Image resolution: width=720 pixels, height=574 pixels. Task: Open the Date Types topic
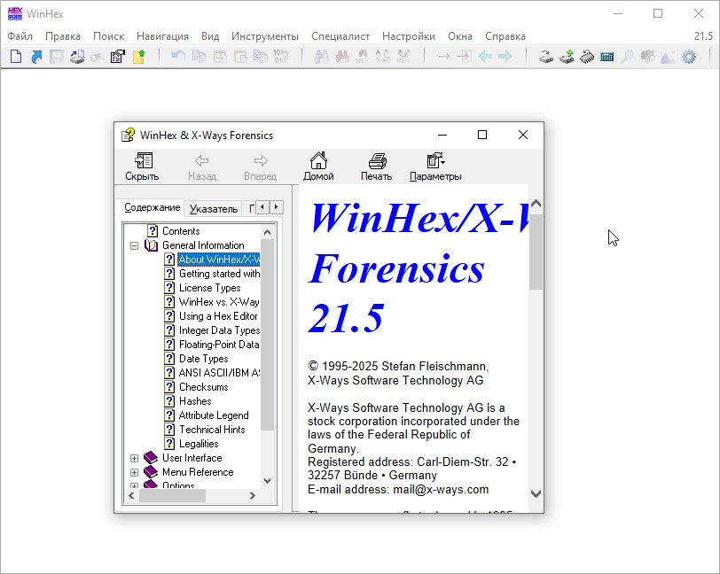click(x=203, y=360)
